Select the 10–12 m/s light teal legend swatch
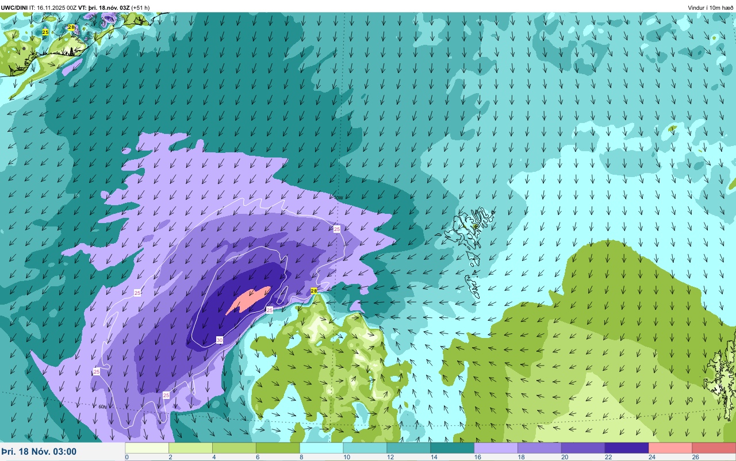This screenshot has height=461, width=736. point(365,448)
